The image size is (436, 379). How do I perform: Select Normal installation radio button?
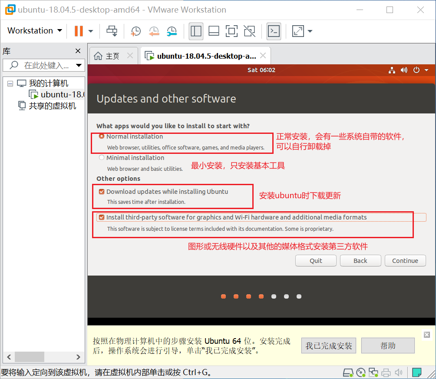click(102, 136)
